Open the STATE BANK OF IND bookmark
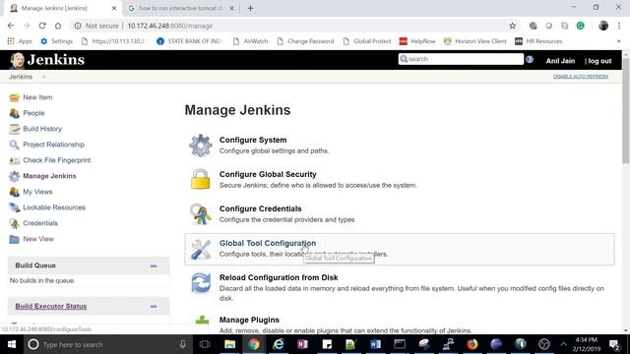Screen dimensions: 630x354 pos(189,41)
